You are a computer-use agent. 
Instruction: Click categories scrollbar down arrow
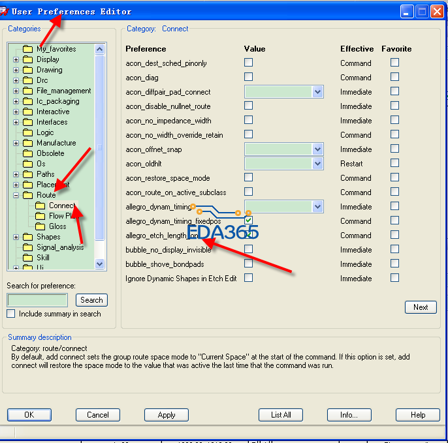pyautogui.click(x=99, y=264)
